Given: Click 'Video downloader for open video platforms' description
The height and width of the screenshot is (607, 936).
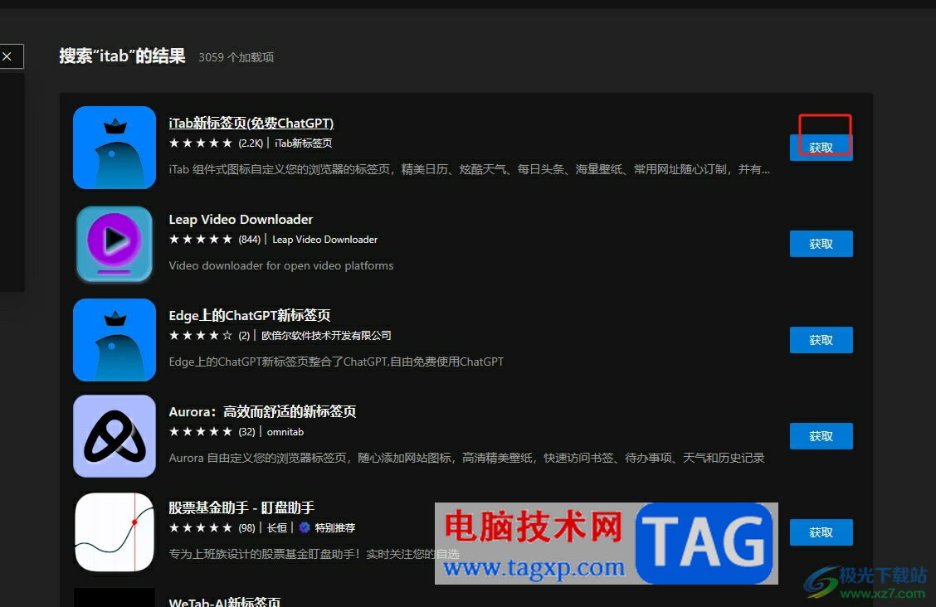Looking at the screenshot, I should tap(281, 265).
